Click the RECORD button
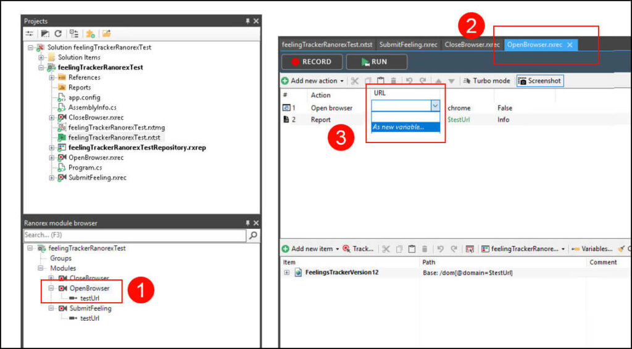This screenshot has height=349, width=632. [x=312, y=62]
